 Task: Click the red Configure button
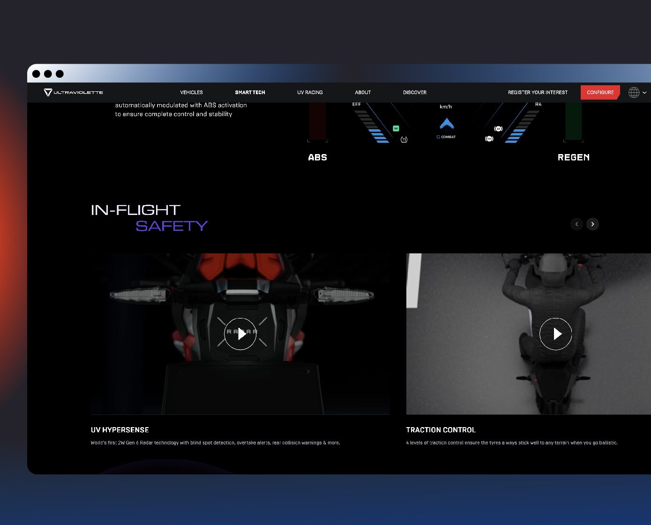pyautogui.click(x=600, y=92)
